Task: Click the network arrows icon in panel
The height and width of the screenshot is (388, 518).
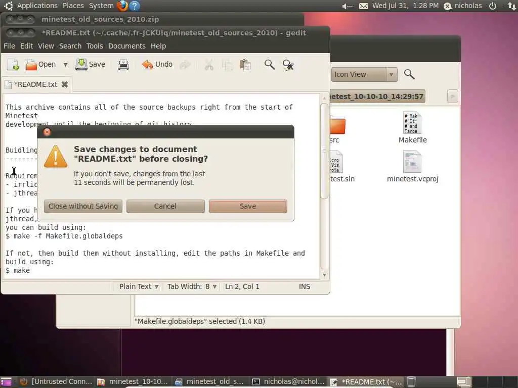Action: pos(511,6)
